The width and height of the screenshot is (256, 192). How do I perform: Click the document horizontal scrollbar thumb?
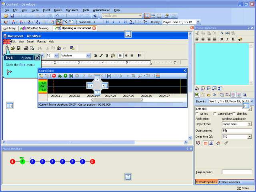(70, 142)
